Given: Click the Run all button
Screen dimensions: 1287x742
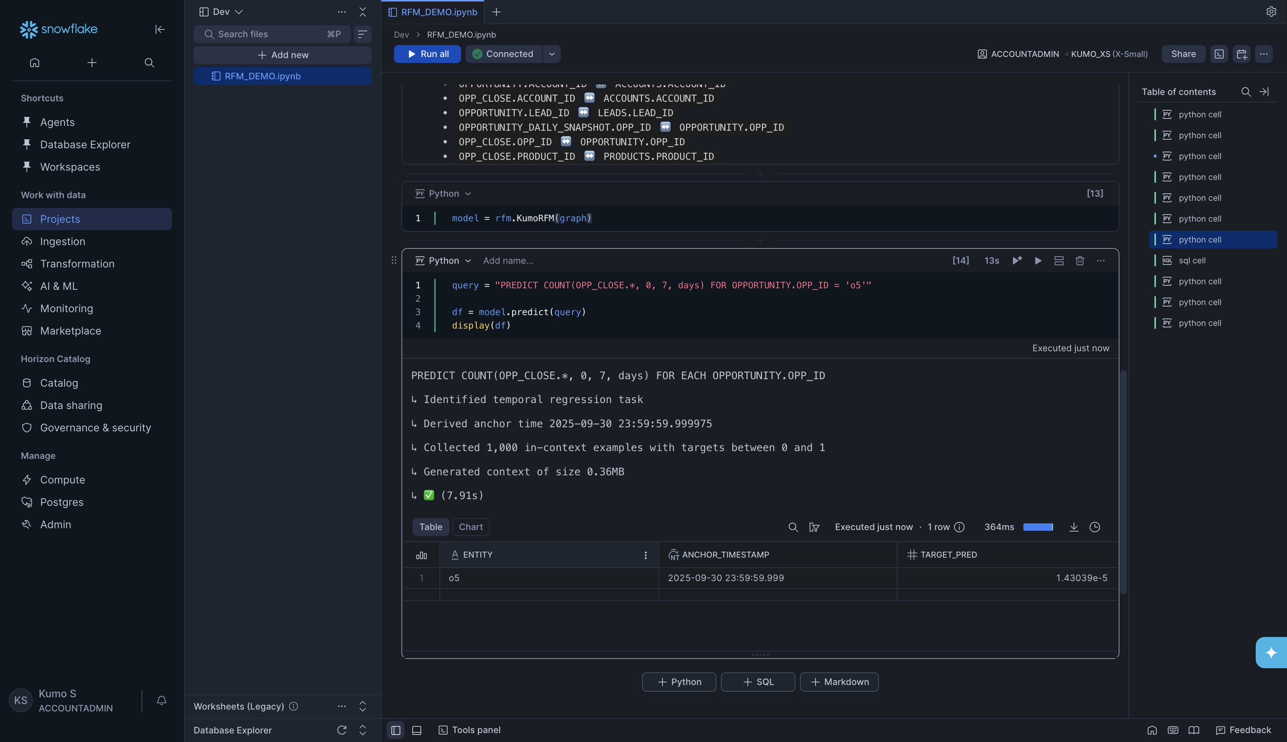Looking at the screenshot, I should click(x=427, y=54).
